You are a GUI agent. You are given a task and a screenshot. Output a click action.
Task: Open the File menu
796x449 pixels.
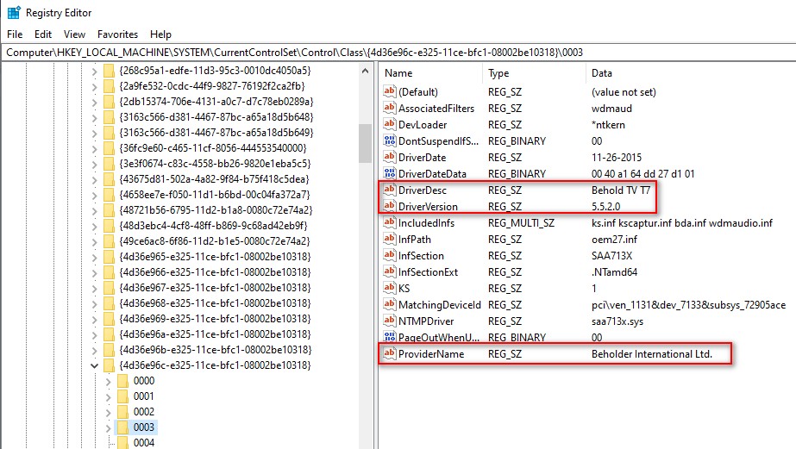click(15, 34)
